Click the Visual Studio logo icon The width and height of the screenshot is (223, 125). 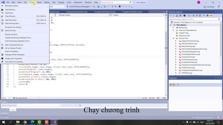(3, 2)
